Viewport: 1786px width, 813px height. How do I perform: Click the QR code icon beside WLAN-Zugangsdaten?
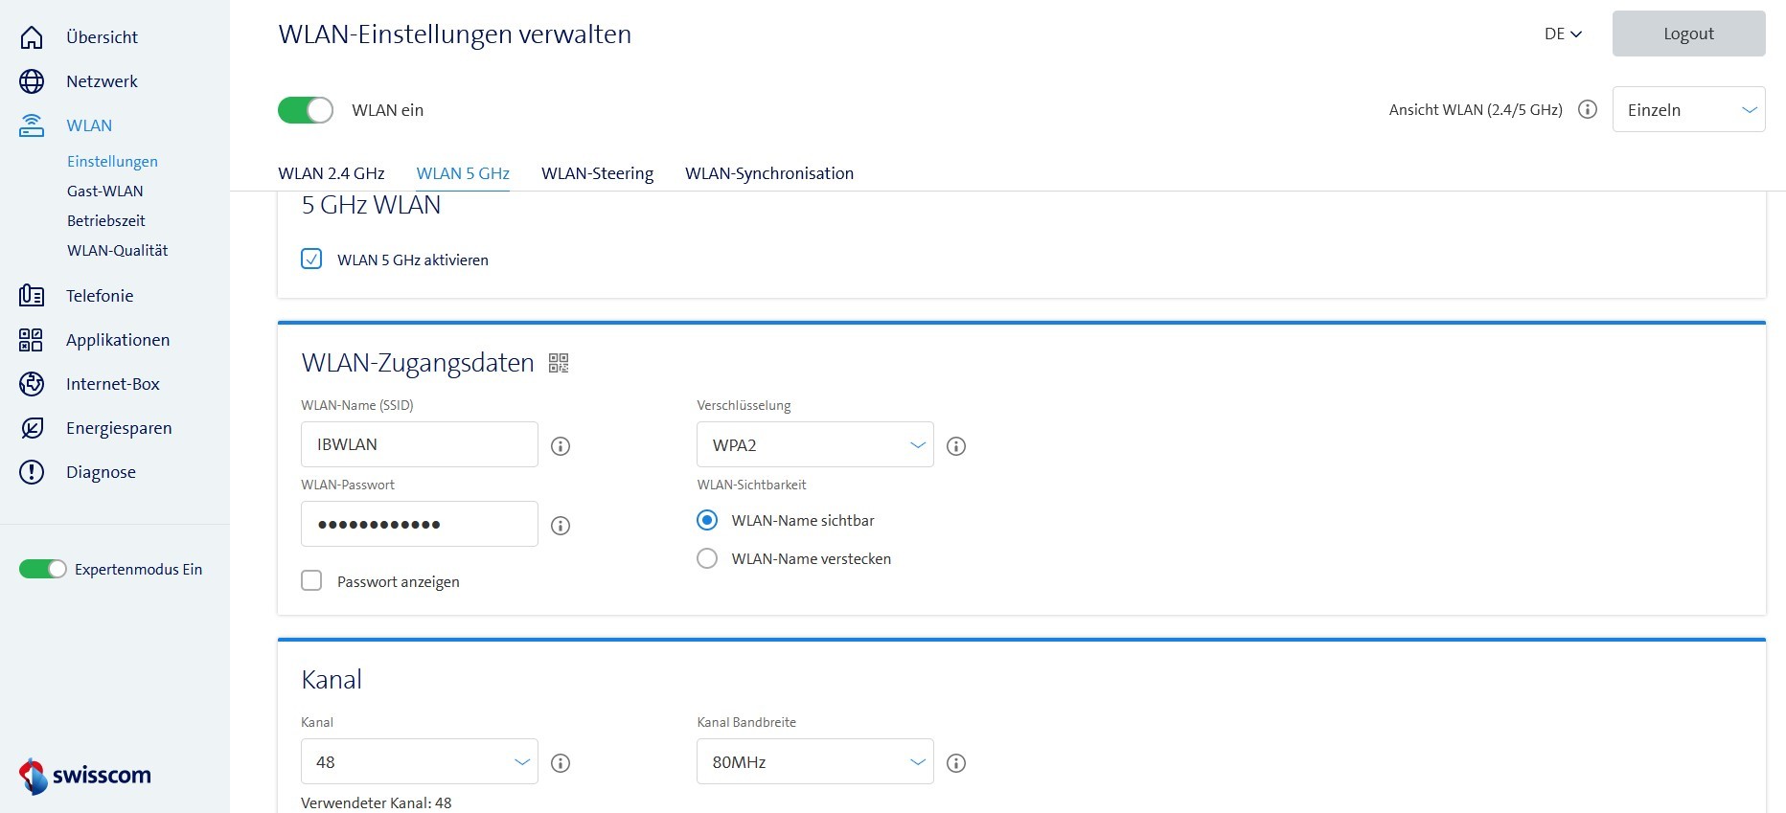click(559, 363)
